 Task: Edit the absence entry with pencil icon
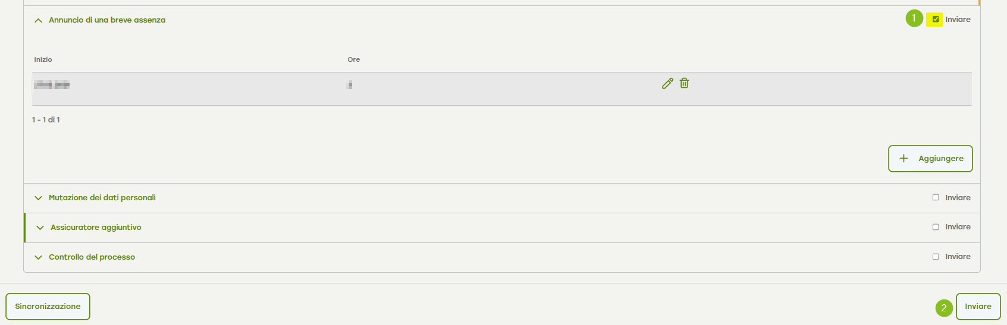(x=667, y=84)
